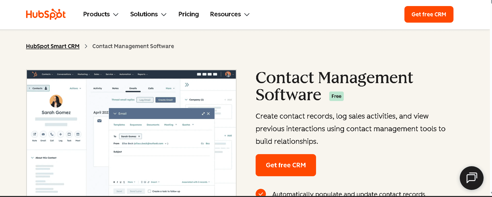Click the Documents link in composer
This screenshot has height=197, width=492.
point(153,125)
